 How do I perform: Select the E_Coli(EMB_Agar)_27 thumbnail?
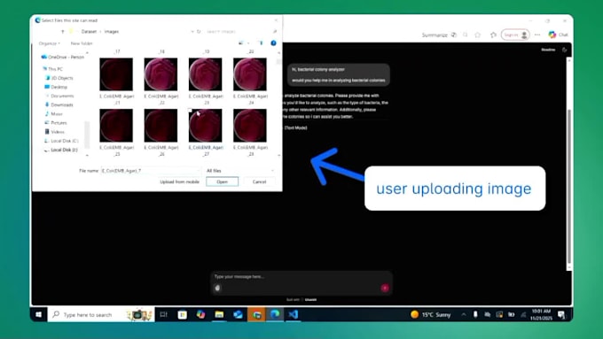tap(206, 125)
